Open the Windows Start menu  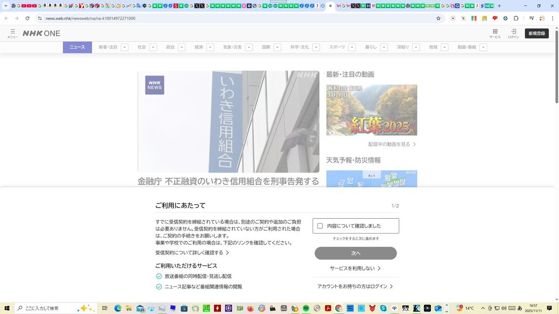click(x=7, y=308)
